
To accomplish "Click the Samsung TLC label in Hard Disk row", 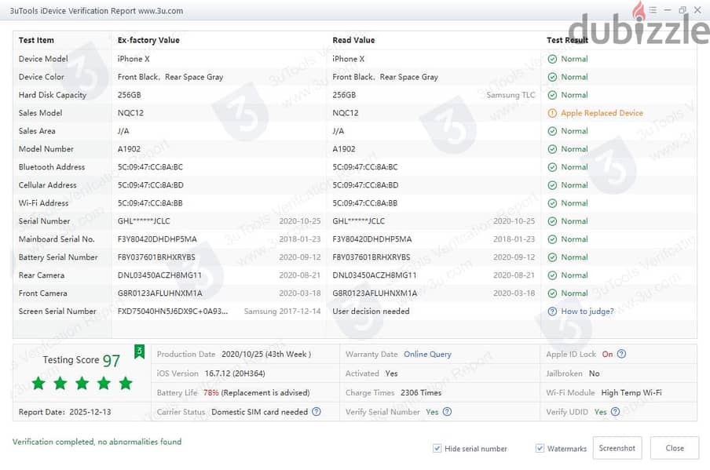I will click(511, 95).
